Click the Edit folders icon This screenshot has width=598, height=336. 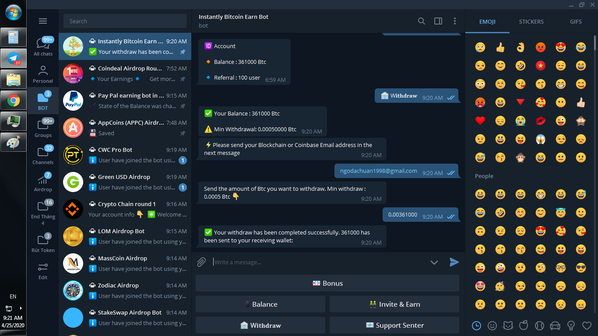(43, 270)
